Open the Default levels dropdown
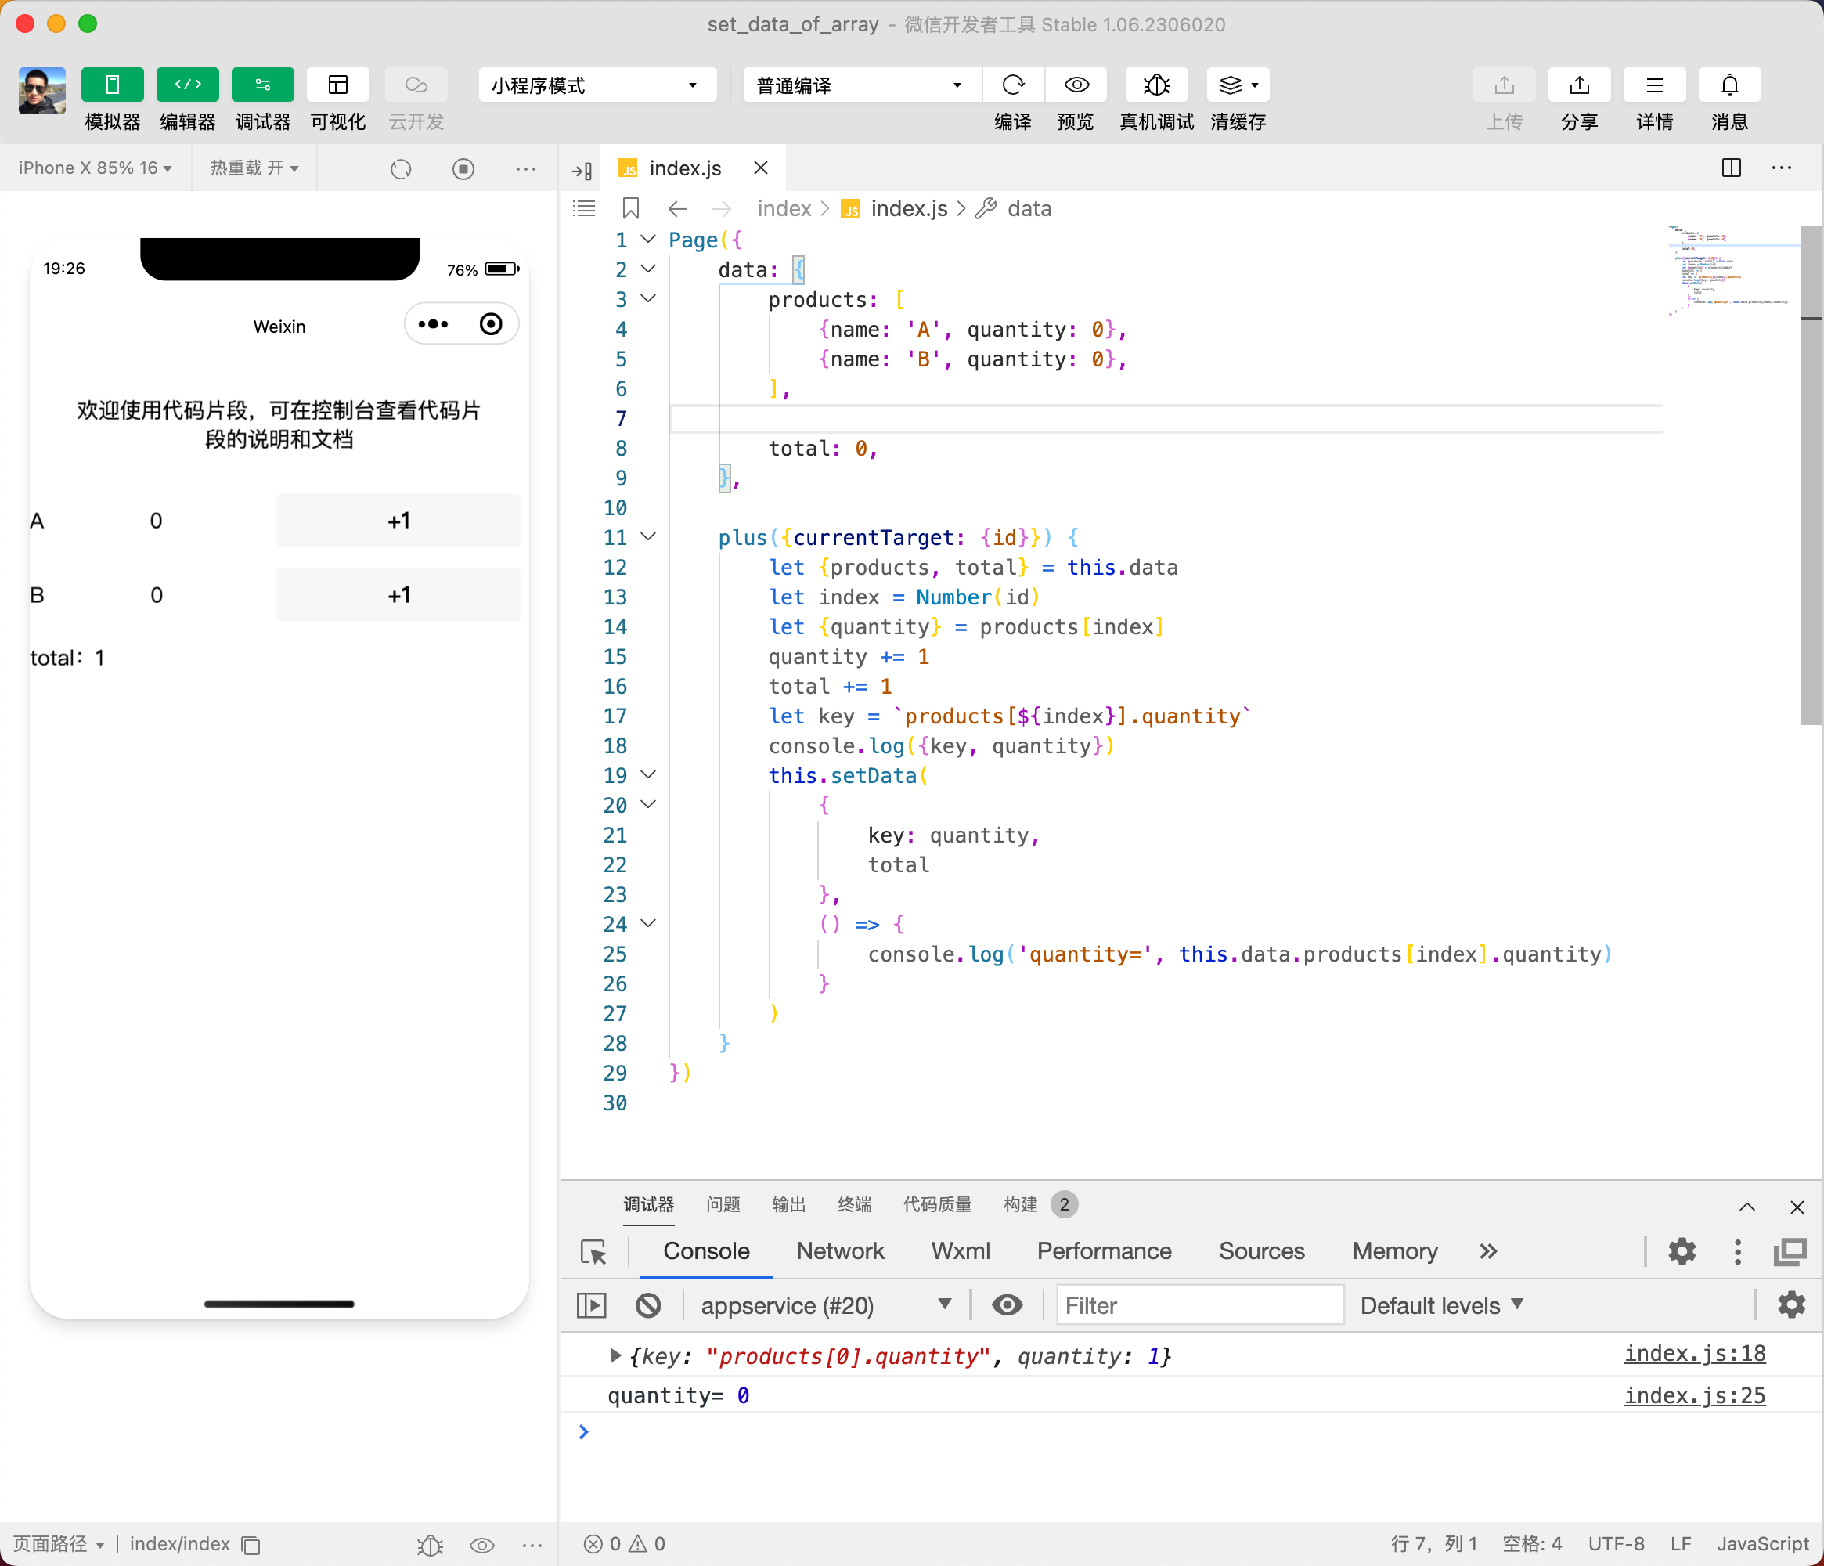 click(x=1441, y=1304)
